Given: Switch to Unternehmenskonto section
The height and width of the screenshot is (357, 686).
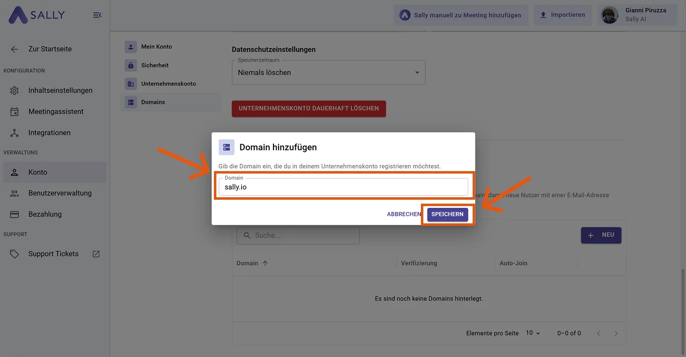Looking at the screenshot, I should tap(171, 84).
